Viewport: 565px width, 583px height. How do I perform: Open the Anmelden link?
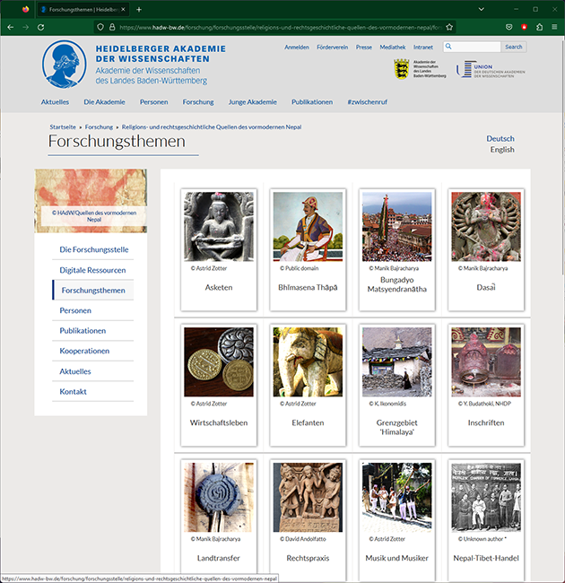297,48
